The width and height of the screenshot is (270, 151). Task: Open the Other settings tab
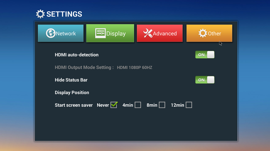pos(209,33)
